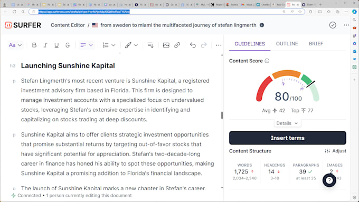Click the WORDS count 1,725
This screenshot has height=202, width=359.
pos(241,171)
